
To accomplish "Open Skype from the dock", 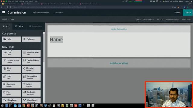I will 15,106.
